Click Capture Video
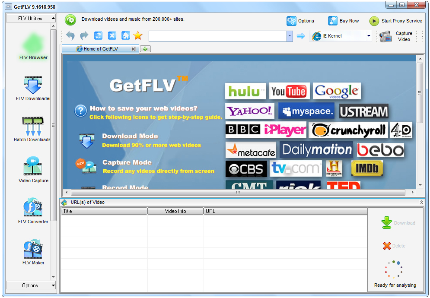430x298 pixels. tap(396, 36)
